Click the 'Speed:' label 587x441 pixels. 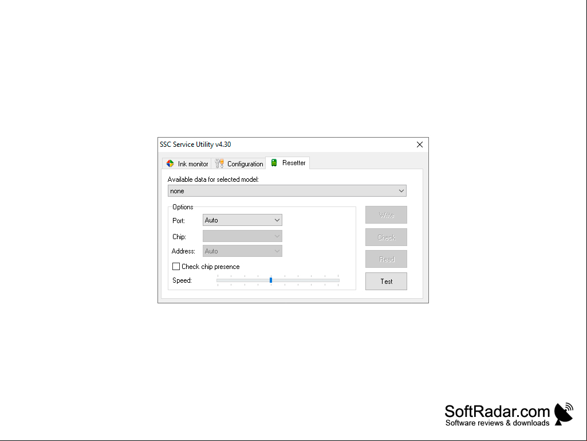pyautogui.click(x=182, y=280)
